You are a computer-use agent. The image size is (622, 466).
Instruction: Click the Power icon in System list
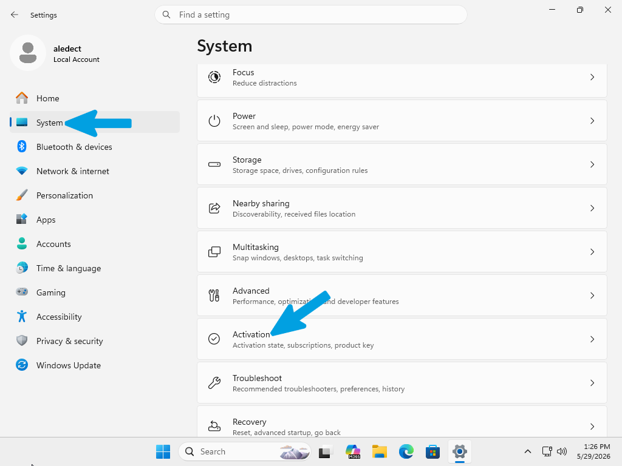coord(214,121)
